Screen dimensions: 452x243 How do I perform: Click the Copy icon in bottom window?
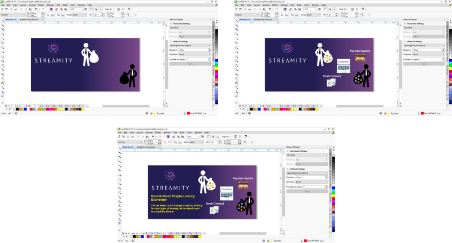[x=143, y=136]
